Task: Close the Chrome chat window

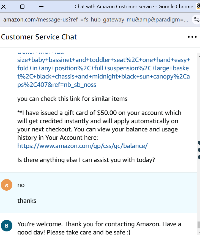Action: 4,7
